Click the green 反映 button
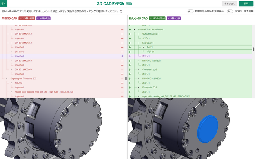The height and width of the screenshot is (159, 255). tap(246, 4)
